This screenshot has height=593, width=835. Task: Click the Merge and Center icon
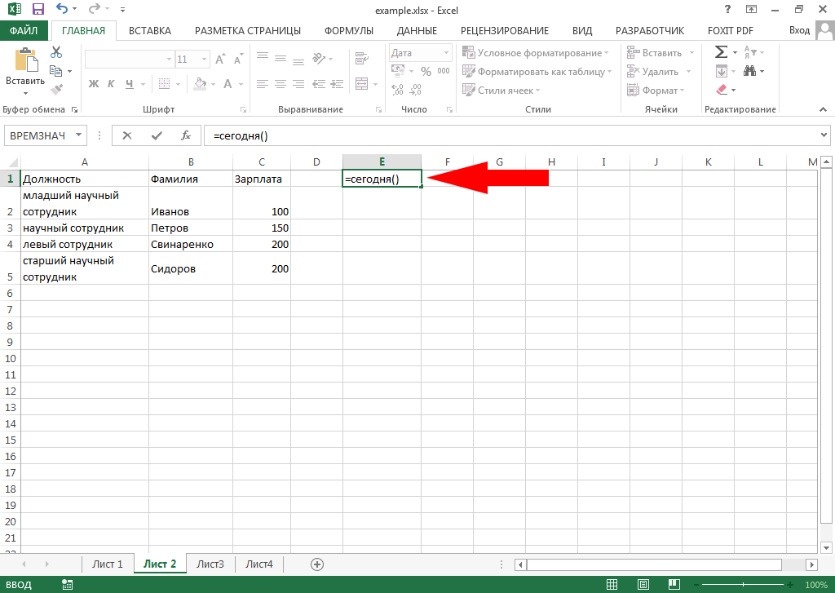pos(362,84)
